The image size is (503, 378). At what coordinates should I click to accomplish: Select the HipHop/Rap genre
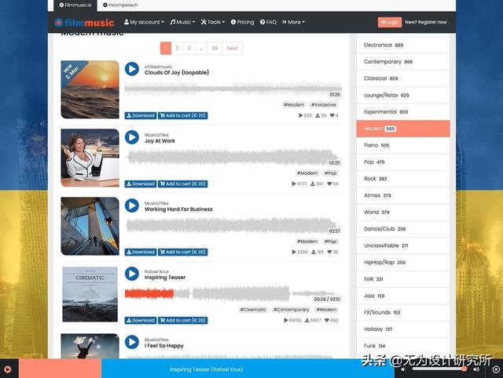click(x=403, y=262)
